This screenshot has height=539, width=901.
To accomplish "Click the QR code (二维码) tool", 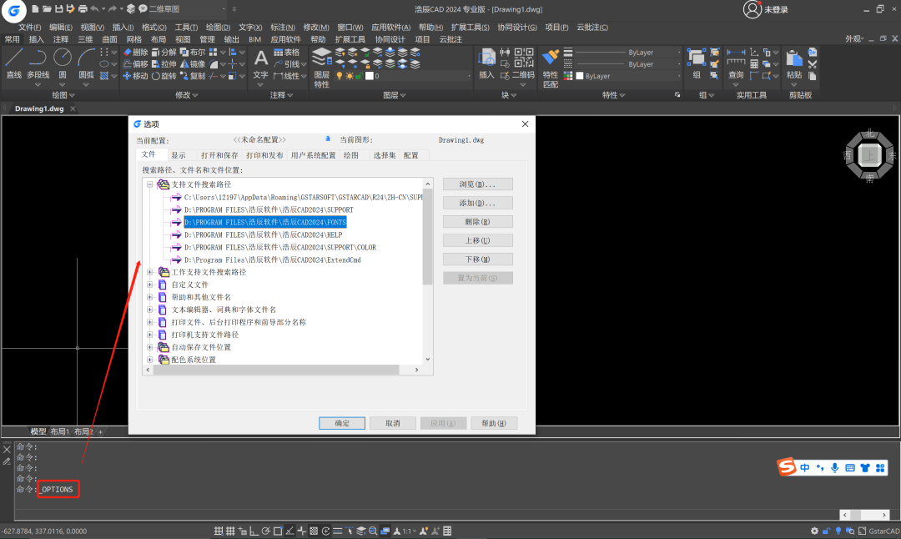I will [x=523, y=63].
